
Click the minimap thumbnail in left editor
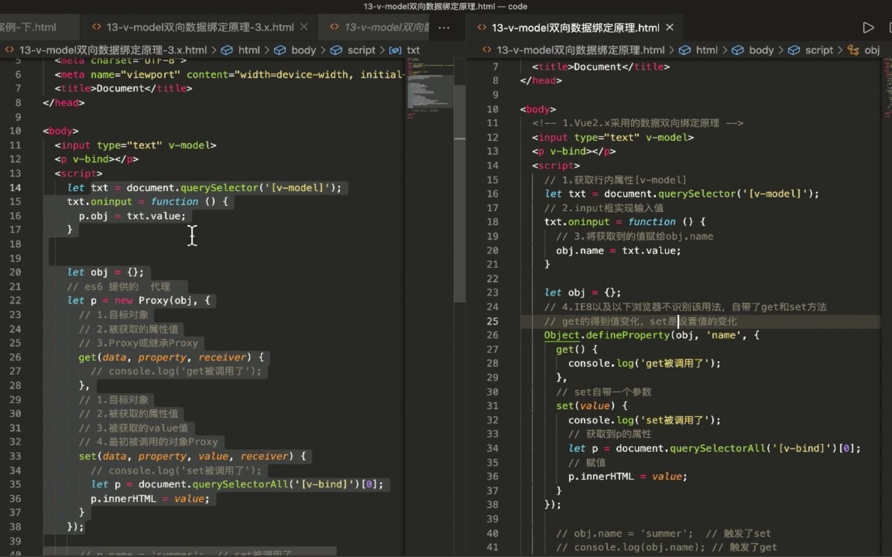430,93
